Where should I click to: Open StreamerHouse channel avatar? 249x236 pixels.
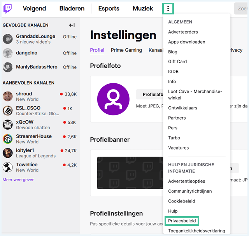(8, 139)
